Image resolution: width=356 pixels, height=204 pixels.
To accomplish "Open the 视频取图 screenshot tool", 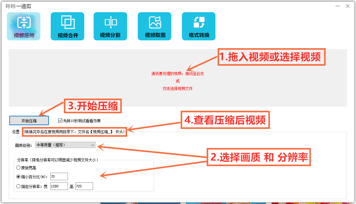I will (x=154, y=26).
